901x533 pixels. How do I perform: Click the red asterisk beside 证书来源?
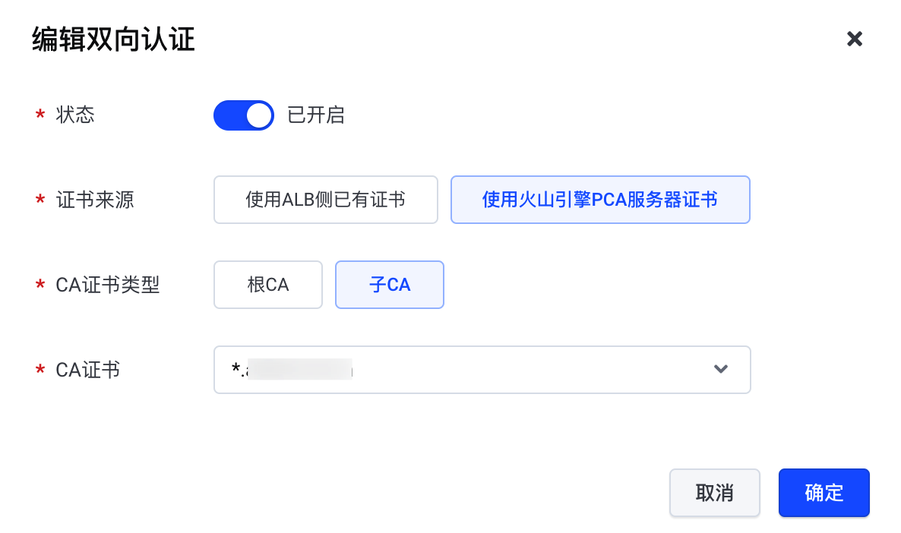[40, 200]
